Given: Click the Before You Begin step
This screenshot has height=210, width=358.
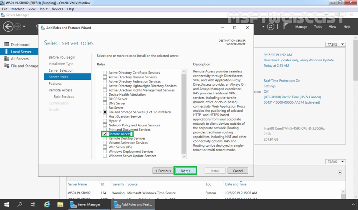Looking at the screenshot, I should (62, 57).
